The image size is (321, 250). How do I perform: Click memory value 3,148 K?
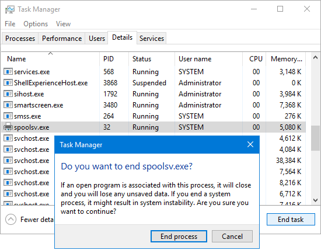click(290, 71)
